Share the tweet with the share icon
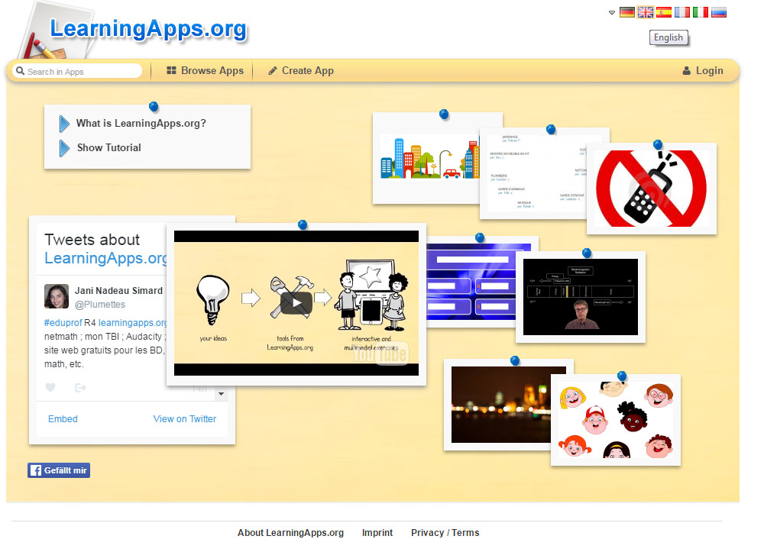The width and height of the screenshot is (764, 552). pos(80,388)
